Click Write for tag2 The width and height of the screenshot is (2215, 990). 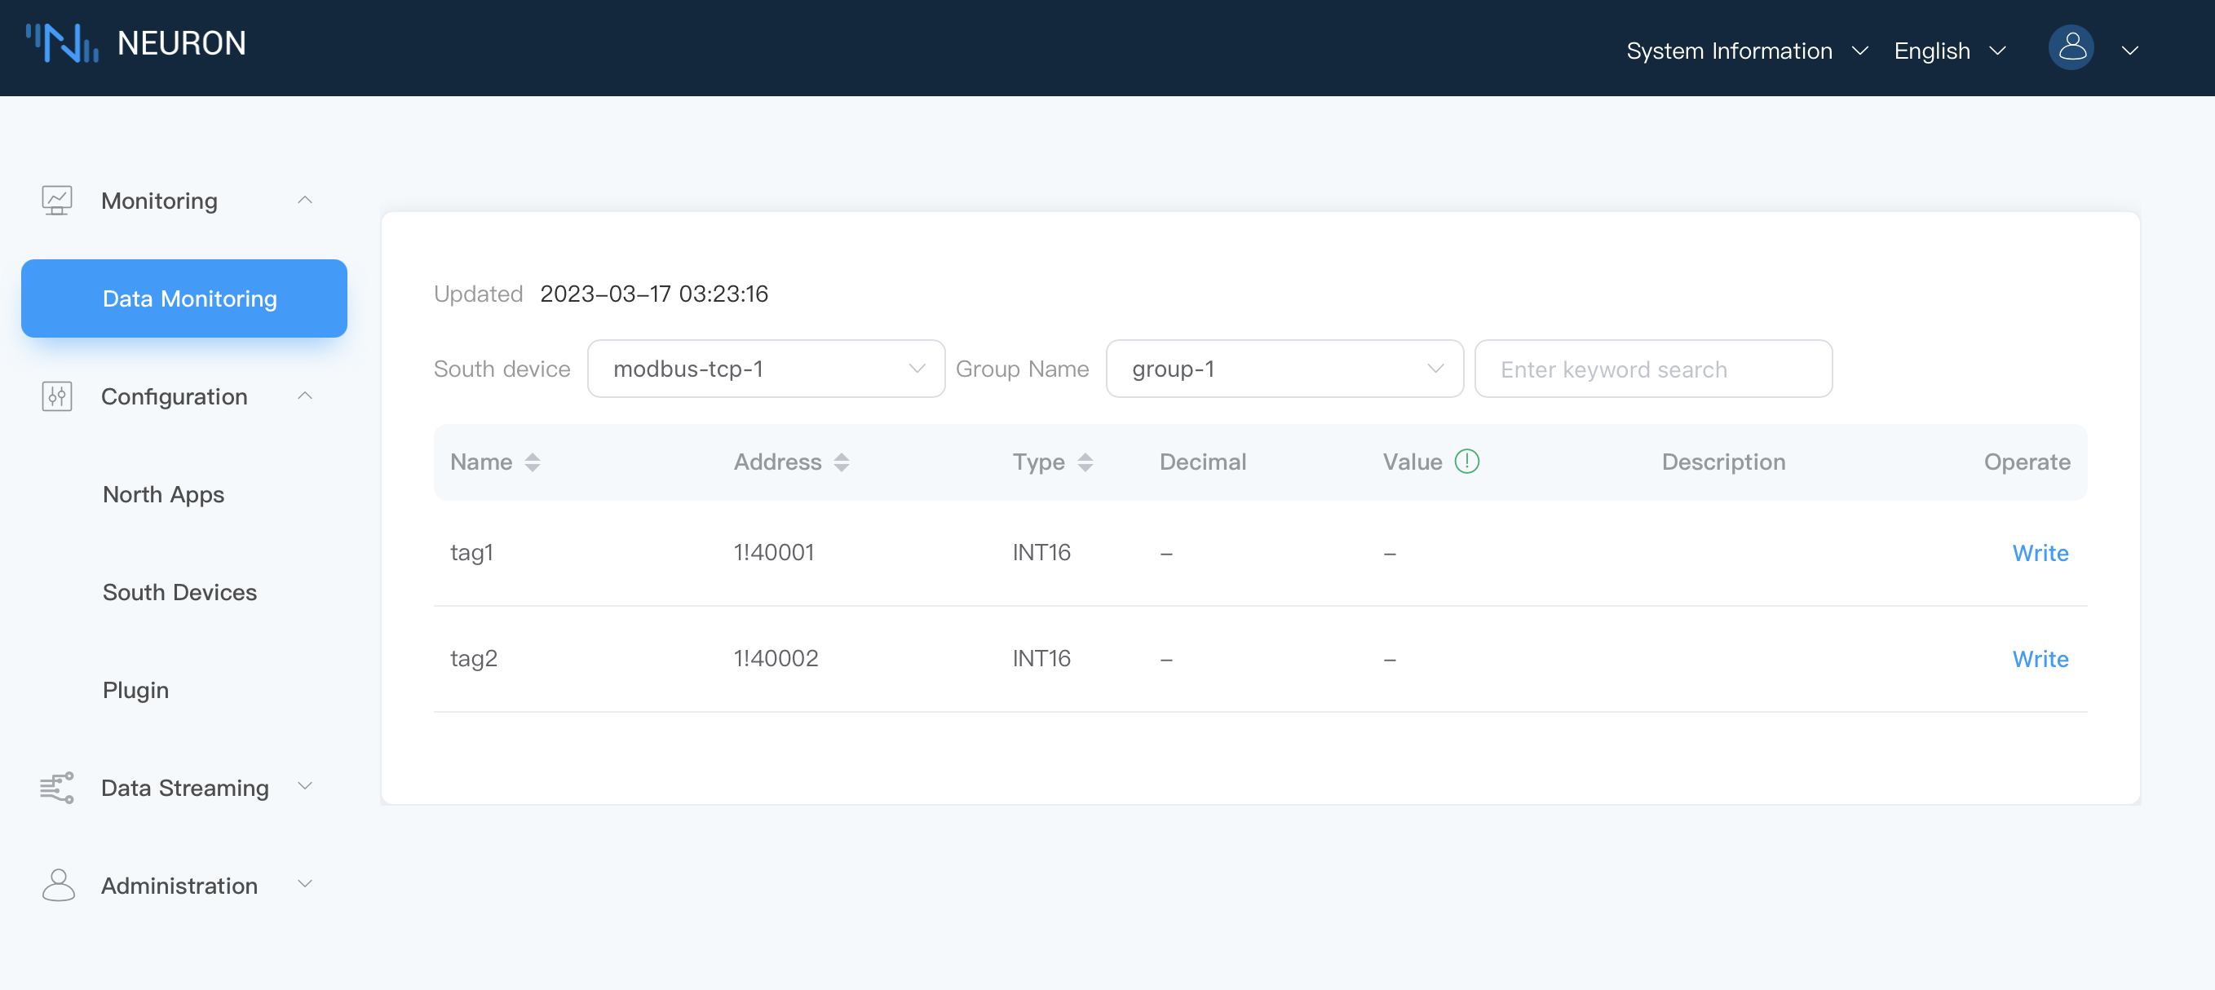pyautogui.click(x=2041, y=658)
